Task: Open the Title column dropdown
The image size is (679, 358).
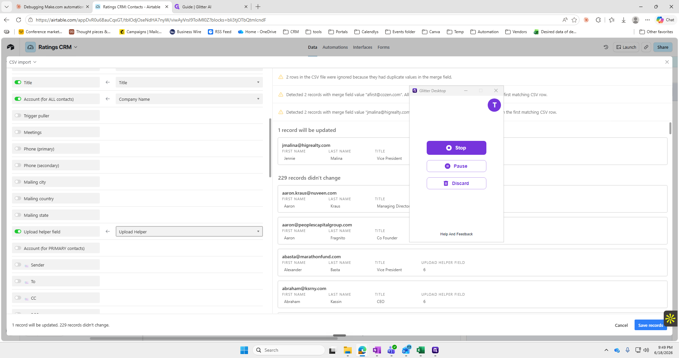Action: 189,82
